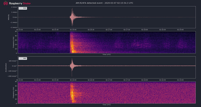Click the Raspberry Shake brand name text

pos(20,3)
